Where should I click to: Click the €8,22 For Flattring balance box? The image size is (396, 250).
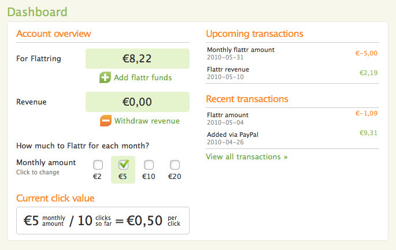pyautogui.click(x=138, y=58)
